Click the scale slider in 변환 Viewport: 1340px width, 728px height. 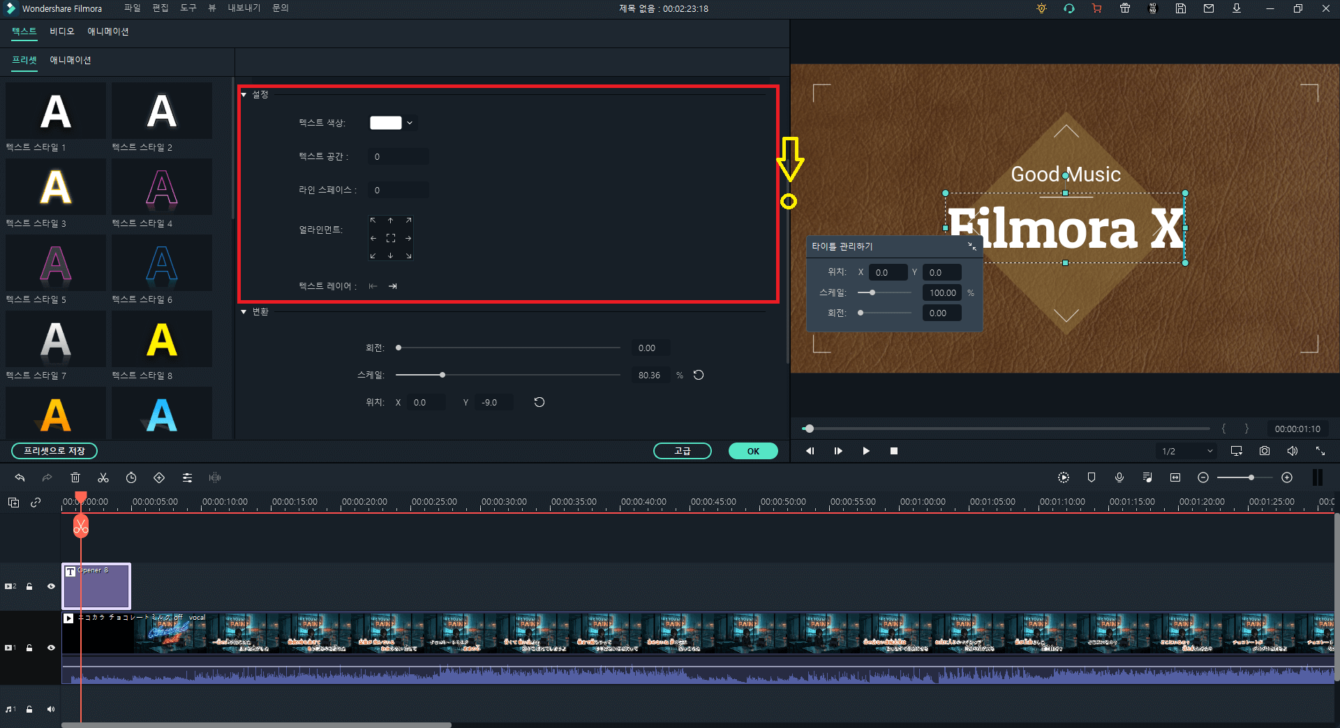pos(508,375)
